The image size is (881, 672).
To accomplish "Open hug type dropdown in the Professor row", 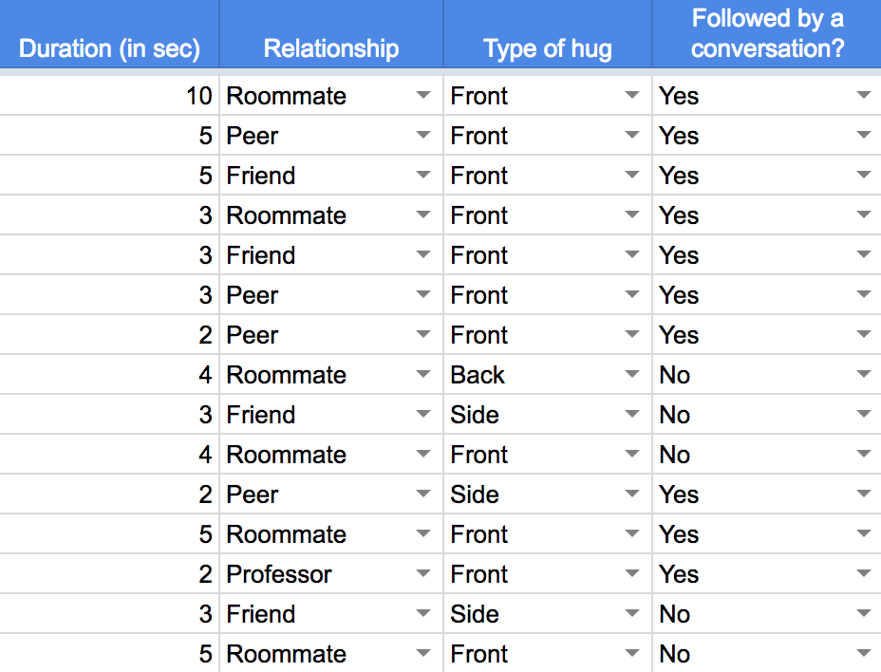I will (632, 573).
